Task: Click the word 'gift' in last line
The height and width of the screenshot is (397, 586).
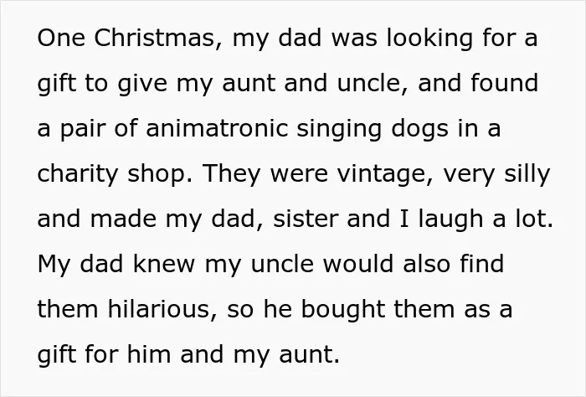Action: 57,355
